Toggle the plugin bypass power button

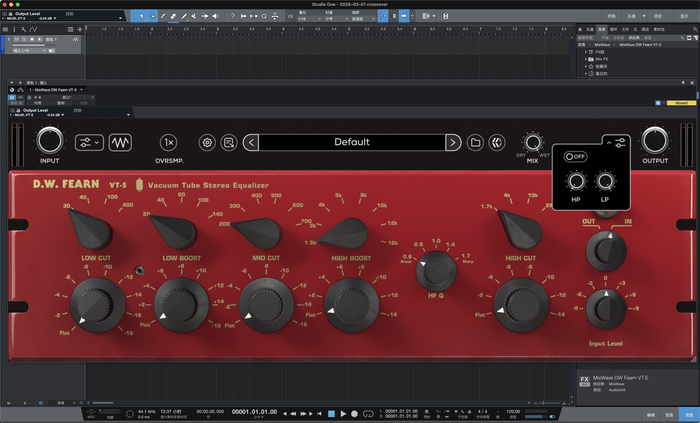[12, 97]
